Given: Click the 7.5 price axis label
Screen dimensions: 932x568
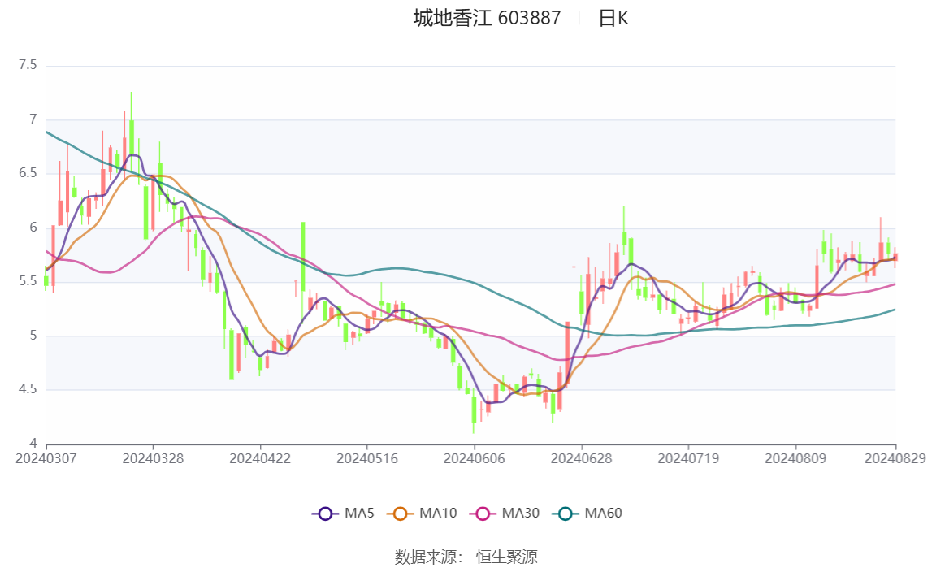Looking at the screenshot, I should [x=28, y=65].
